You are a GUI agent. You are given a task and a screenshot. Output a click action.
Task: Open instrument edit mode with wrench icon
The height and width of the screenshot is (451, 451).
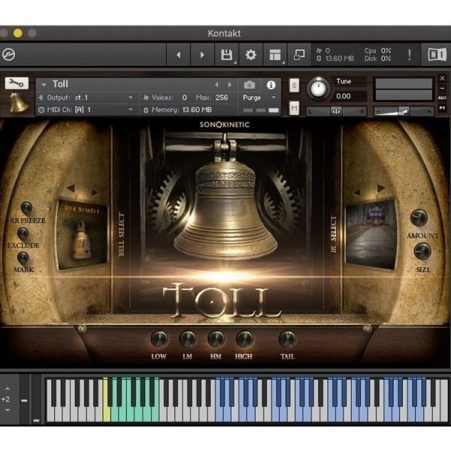[x=17, y=83]
